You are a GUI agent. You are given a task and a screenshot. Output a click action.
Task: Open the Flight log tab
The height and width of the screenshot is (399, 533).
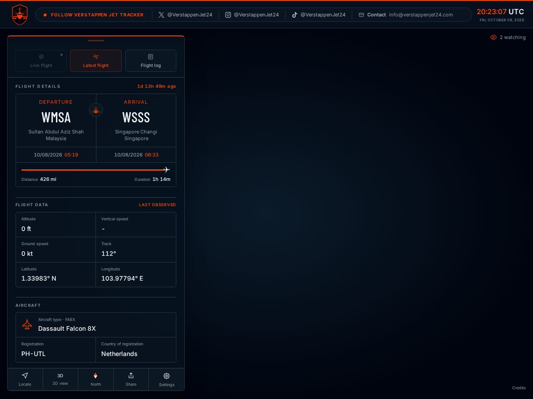(x=151, y=61)
